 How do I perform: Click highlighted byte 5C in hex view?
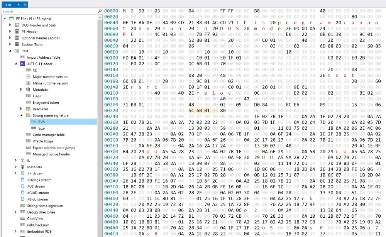point(191,110)
